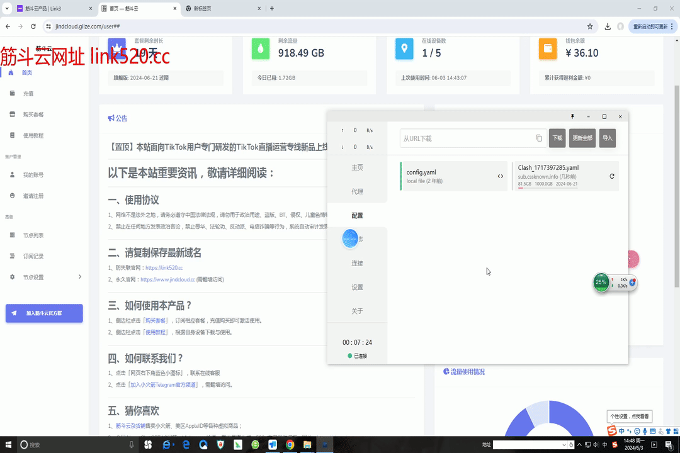Viewport: 680px width, 453px height.
Task: Click the paste clipboard icon in URL field
Action: pos(539,138)
